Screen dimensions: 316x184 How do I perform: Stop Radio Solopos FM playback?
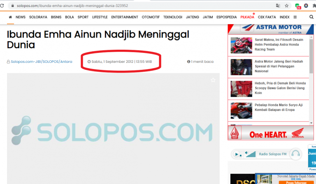click(241, 155)
